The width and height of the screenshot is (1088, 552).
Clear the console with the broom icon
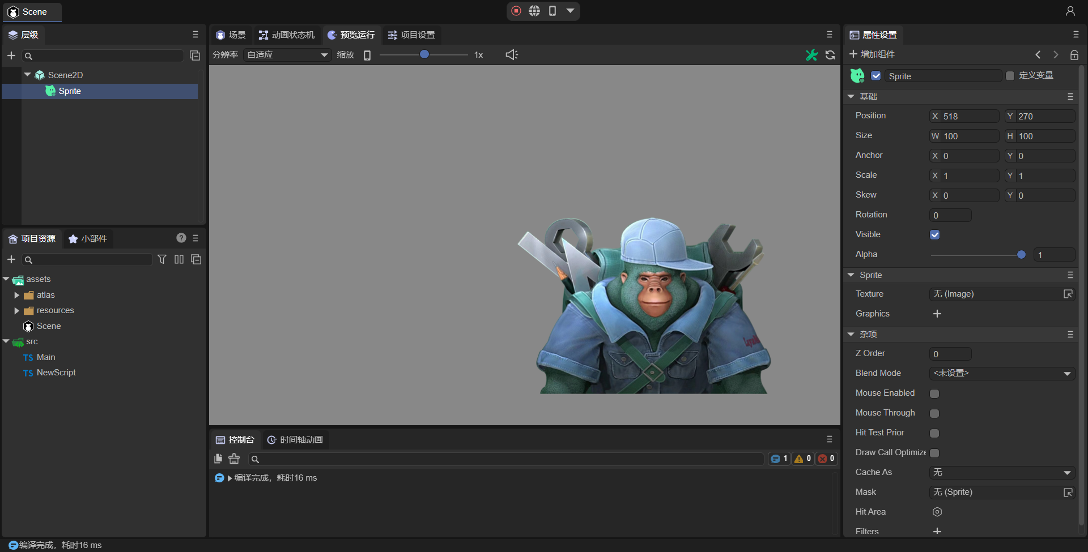(x=234, y=459)
